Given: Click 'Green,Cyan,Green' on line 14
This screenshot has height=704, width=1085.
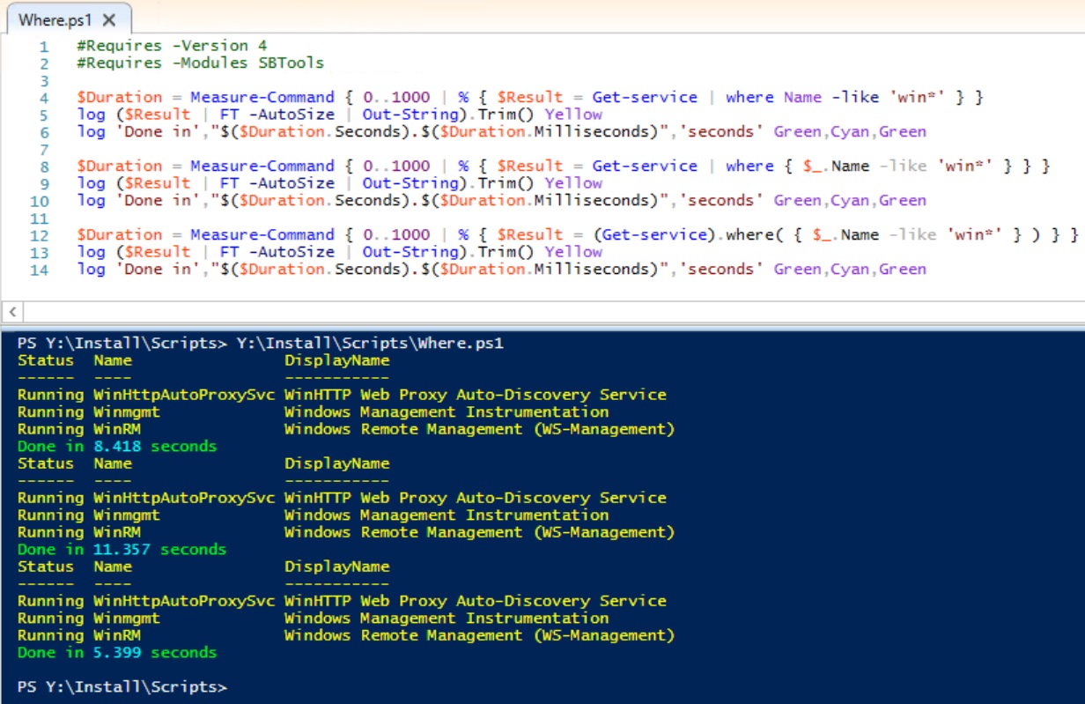Looking at the screenshot, I should [x=850, y=269].
